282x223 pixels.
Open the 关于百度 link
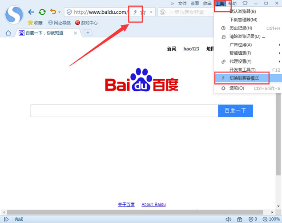[x=126, y=204]
